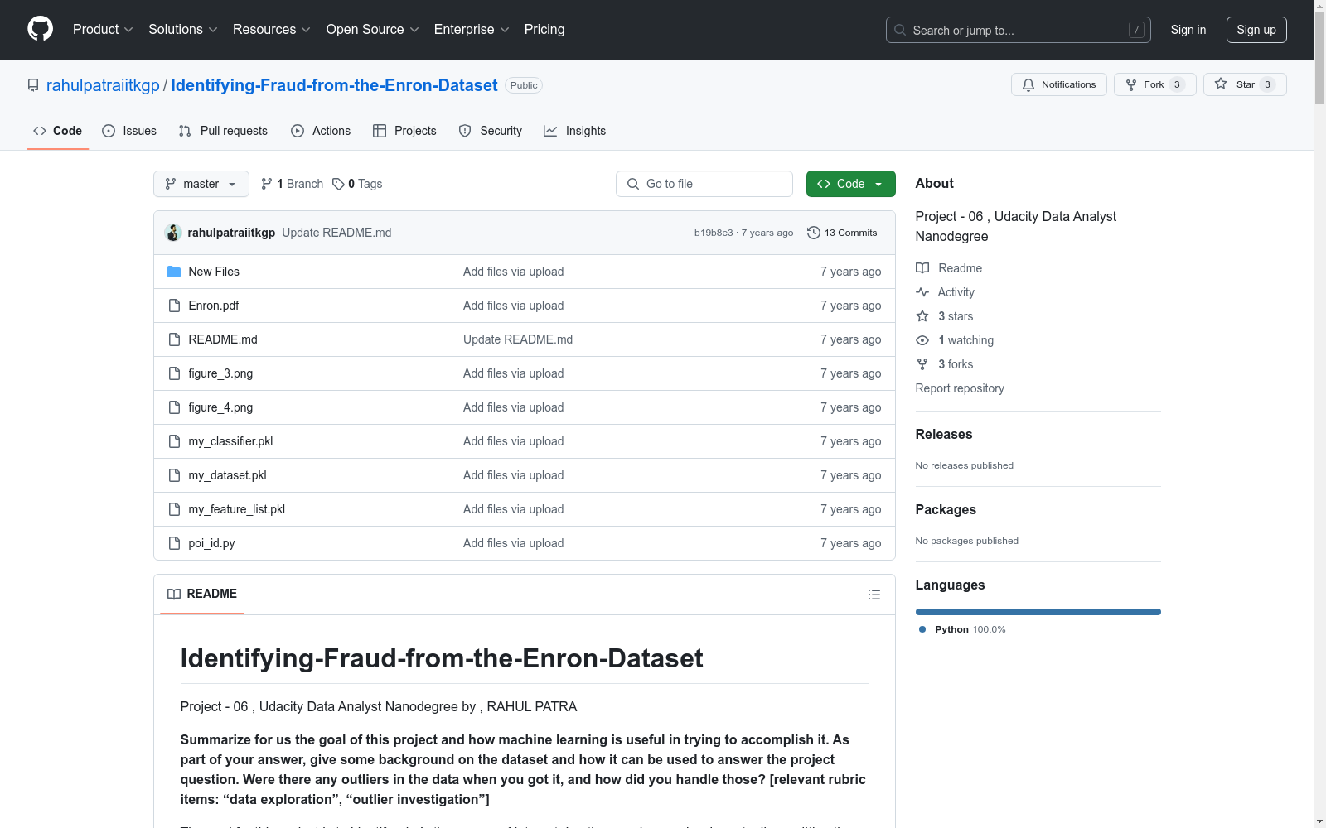Click the my_classifier.pkl file icon
Viewport: 1326px width, 828px height.
[174, 441]
